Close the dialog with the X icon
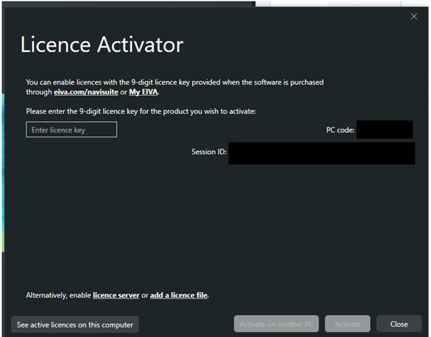The height and width of the screenshot is (337, 431). click(414, 17)
